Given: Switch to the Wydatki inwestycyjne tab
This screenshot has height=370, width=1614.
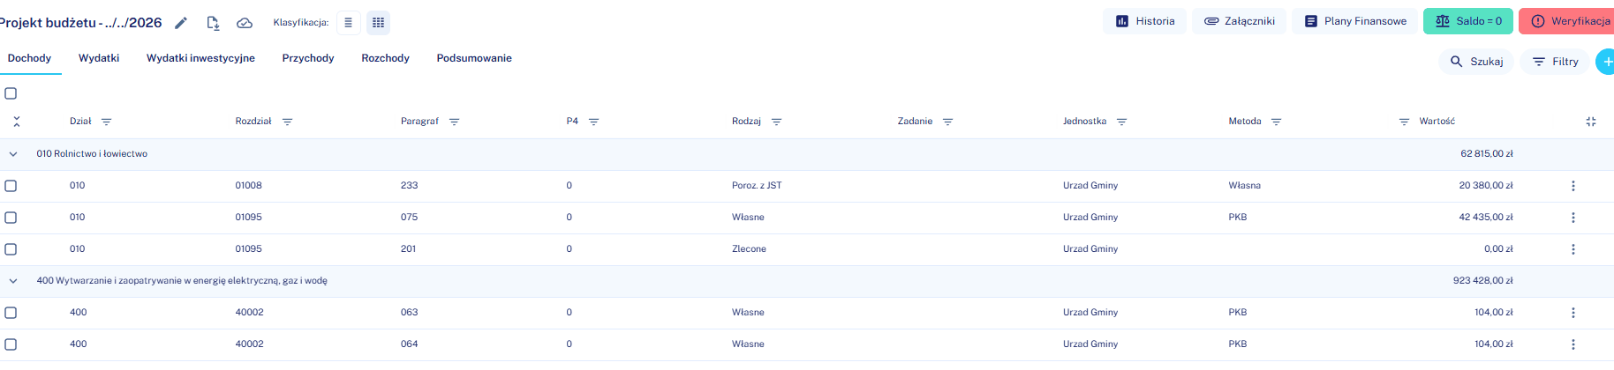Looking at the screenshot, I should click(200, 58).
